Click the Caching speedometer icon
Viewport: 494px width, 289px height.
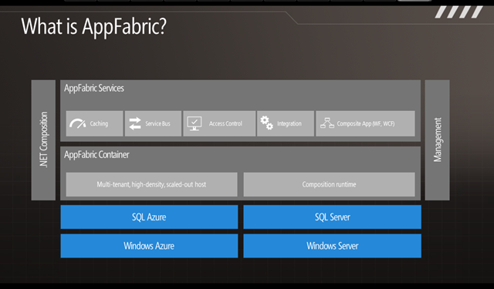point(77,123)
